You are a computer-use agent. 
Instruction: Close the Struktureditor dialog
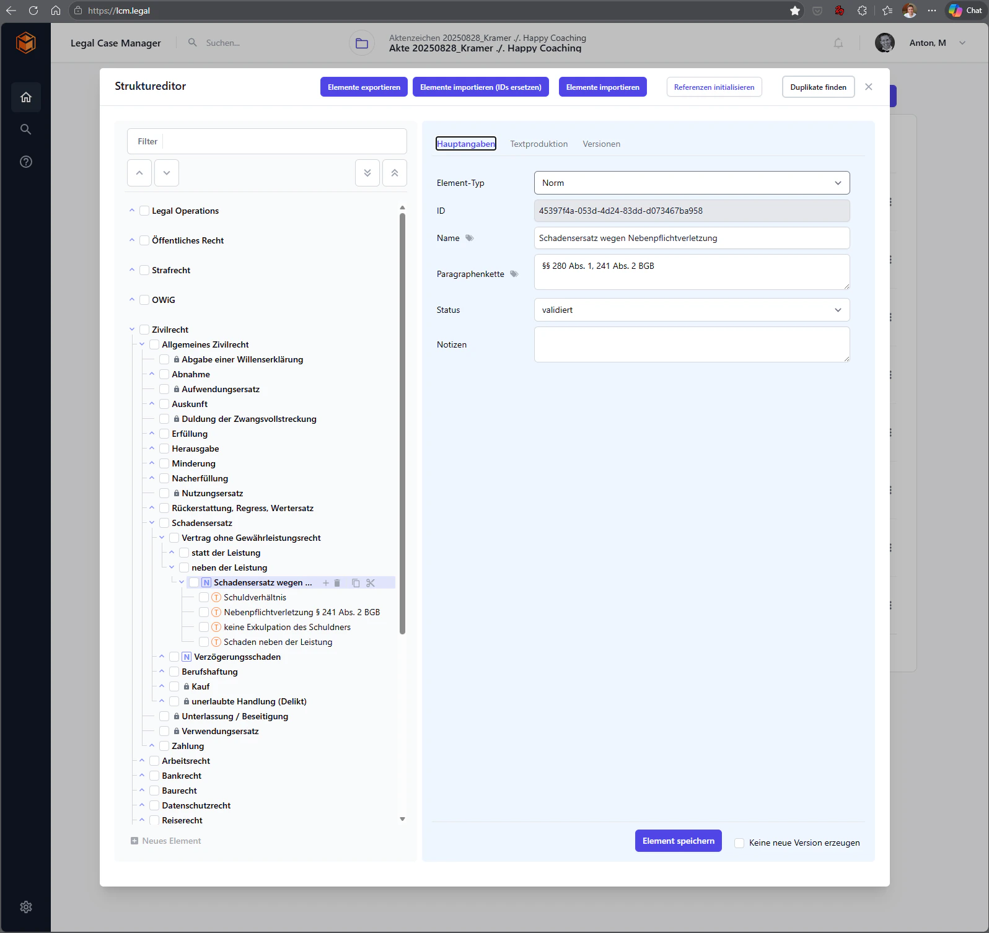pyautogui.click(x=869, y=87)
